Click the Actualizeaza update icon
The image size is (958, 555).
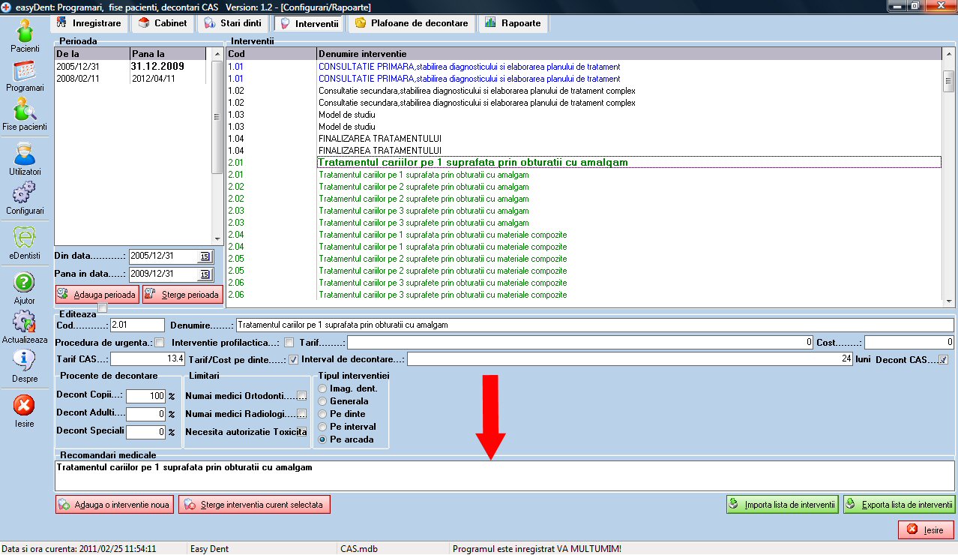pos(25,324)
